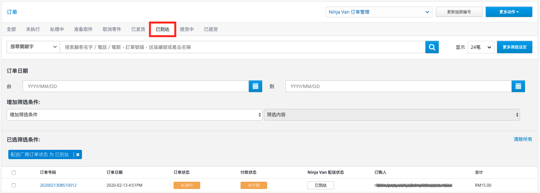Focus the customer keyword search field
Screen dimensions: 540x193
coord(243,47)
